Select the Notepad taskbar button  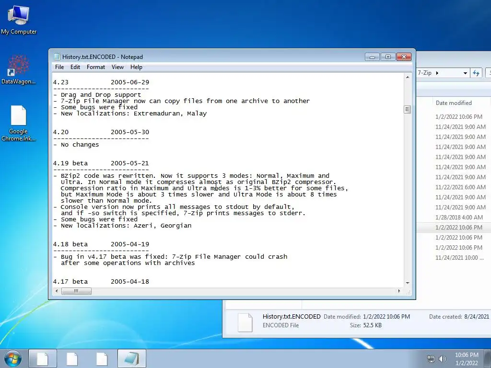[x=131, y=358]
